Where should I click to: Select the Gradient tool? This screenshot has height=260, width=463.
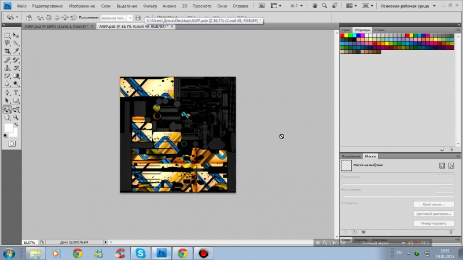tap(16, 76)
